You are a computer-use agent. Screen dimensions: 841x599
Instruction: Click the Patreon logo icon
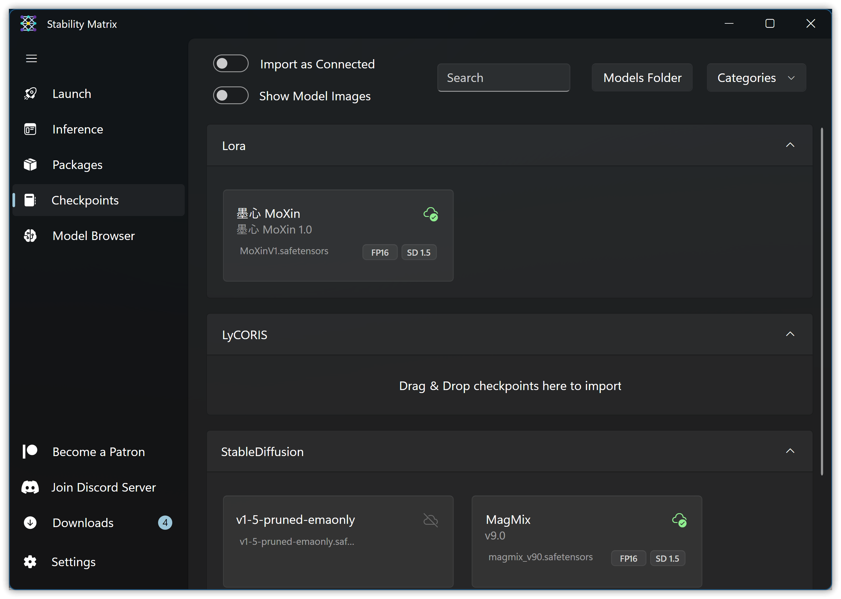pyautogui.click(x=30, y=451)
